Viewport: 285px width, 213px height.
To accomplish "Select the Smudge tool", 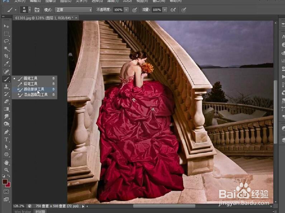I will pyautogui.click(x=6, y=116).
